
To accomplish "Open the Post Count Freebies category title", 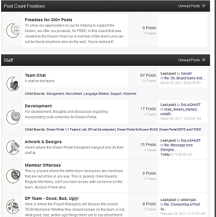I will coord(24,6).
